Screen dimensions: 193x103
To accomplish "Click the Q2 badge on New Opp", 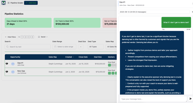I will click(x=13, y=72).
